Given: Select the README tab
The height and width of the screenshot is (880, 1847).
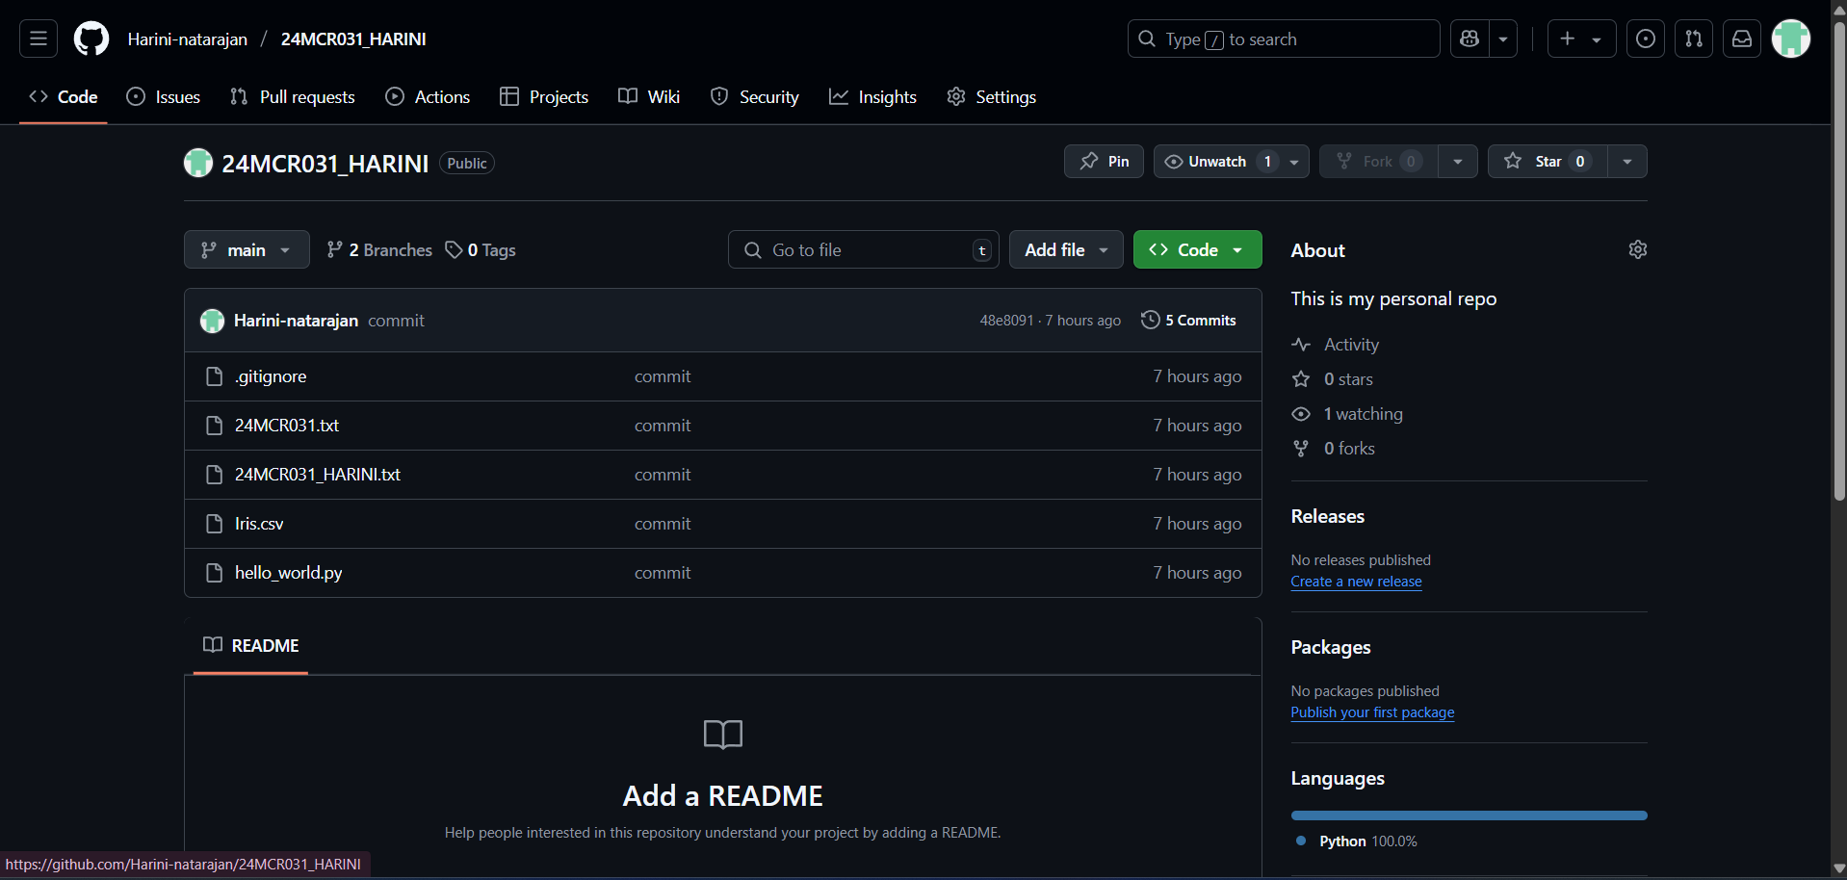Looking at the screenshot, I should tap(250, 645).
